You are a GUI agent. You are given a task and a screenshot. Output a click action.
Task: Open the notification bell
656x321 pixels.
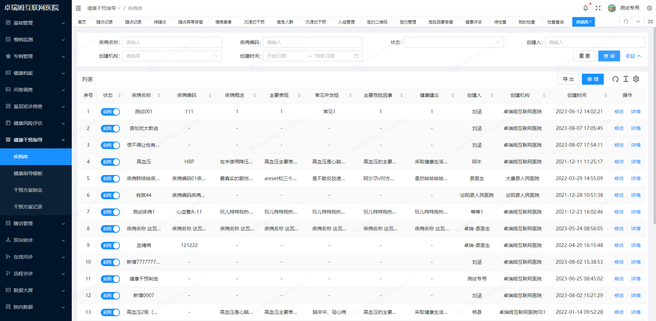tap(585, 8)
